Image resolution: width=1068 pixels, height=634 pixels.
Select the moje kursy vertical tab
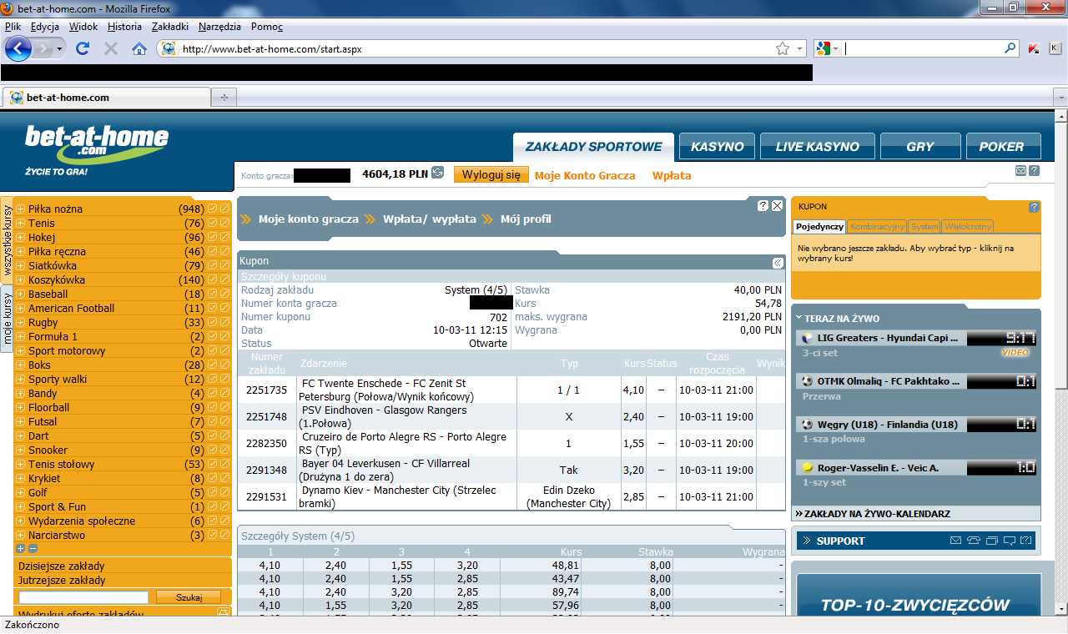pos(8,319)
